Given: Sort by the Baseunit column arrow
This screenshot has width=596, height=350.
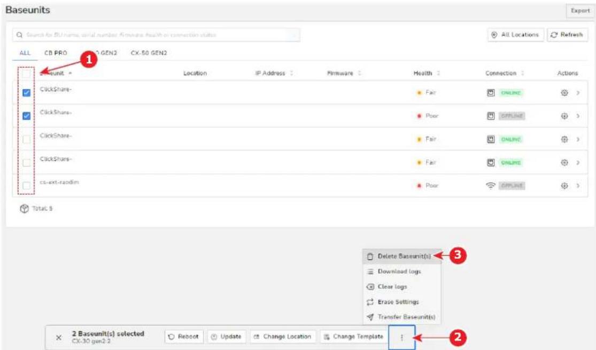Looking at the screenshot, I should click(x=71, y=73).
